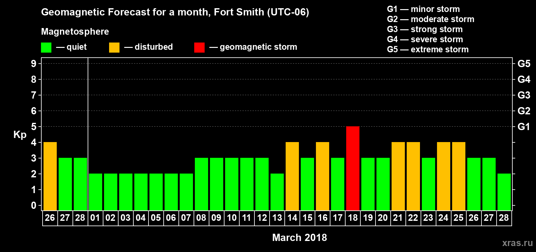Click the date label 22 on the x-axis
This screenshot has width=536, height=252.
(x=413, y=218)
